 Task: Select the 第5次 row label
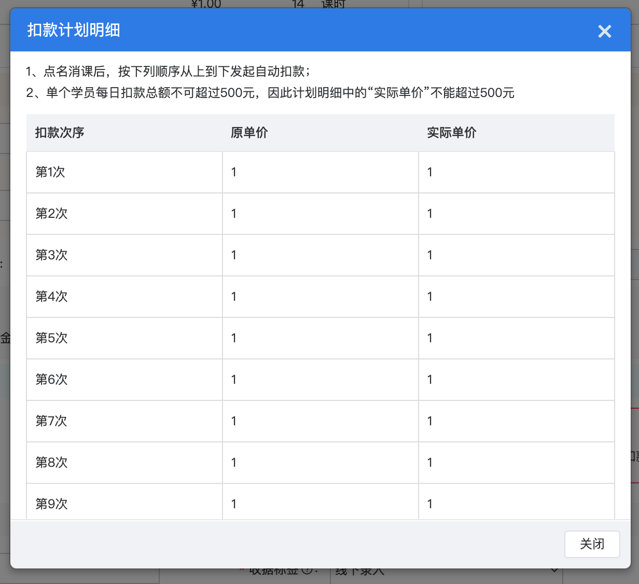pos(51,338)
